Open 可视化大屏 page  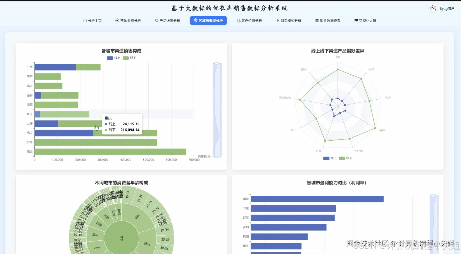[x=365, y=21]
